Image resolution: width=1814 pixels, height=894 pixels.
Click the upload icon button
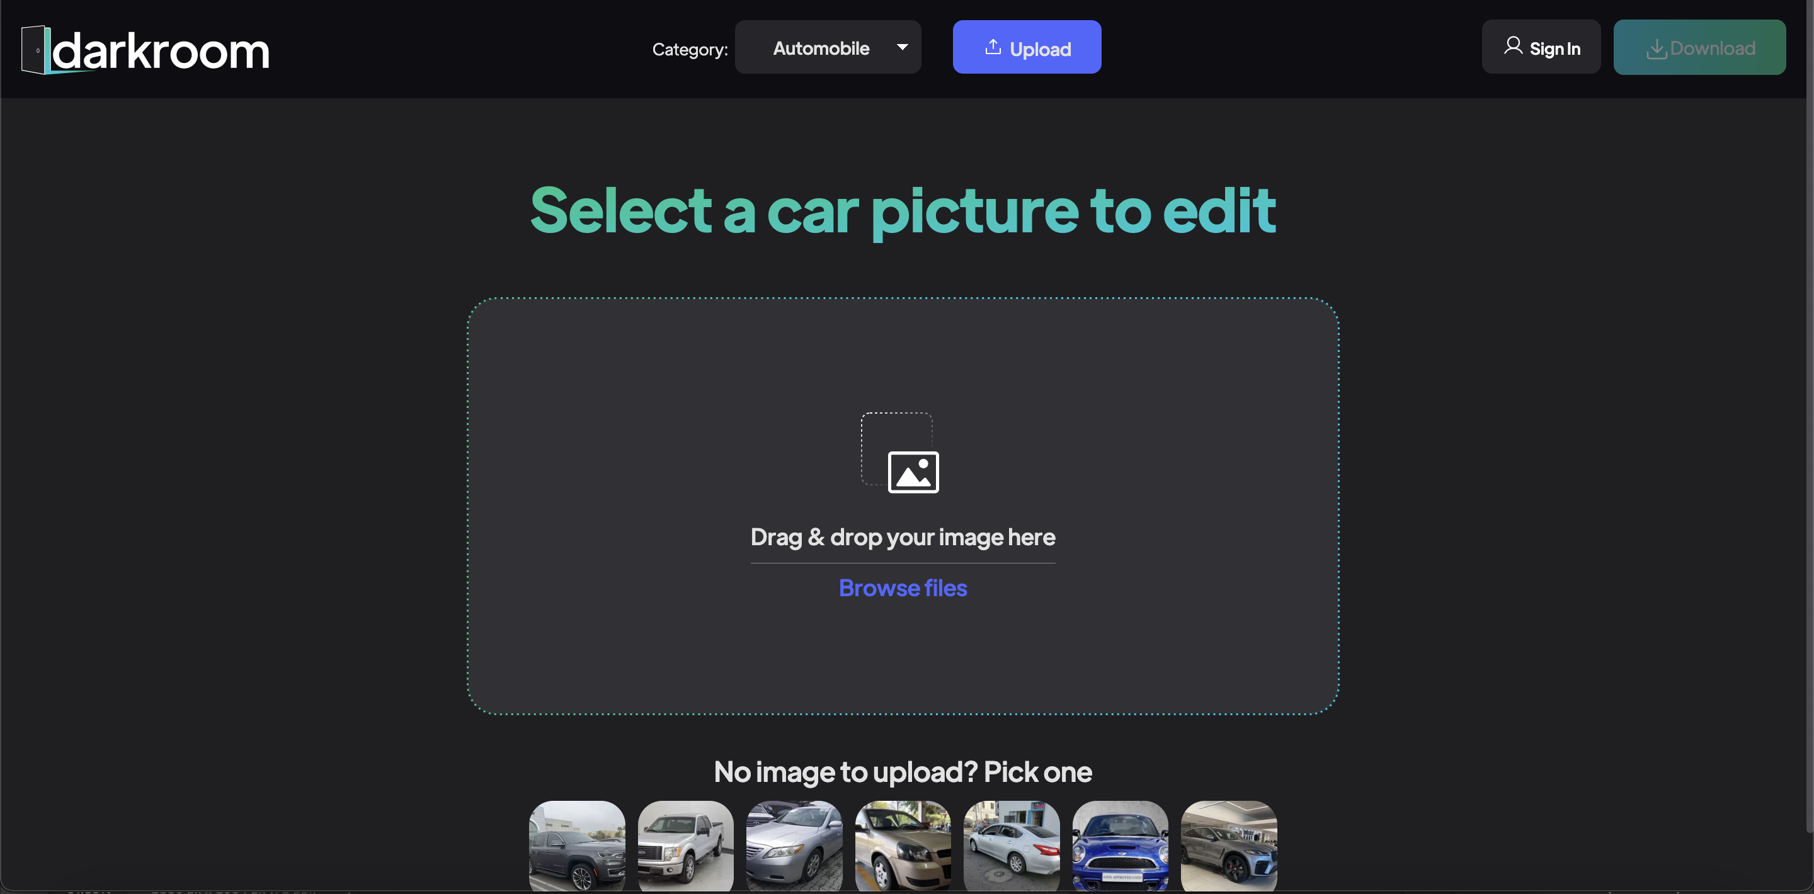pyautogui.click(x=991, y=47)
